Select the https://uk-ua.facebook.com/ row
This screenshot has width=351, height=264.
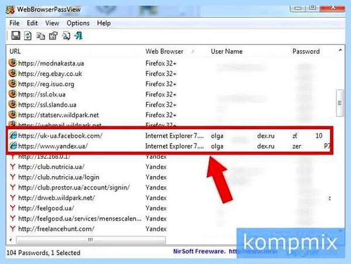(x=170, y=135)
